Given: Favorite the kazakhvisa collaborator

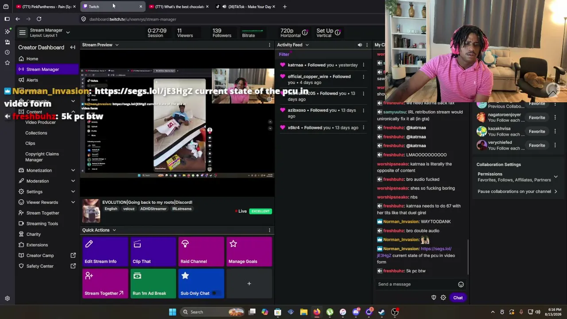Looking at the screenshot, I should click(x=537, y=132).
